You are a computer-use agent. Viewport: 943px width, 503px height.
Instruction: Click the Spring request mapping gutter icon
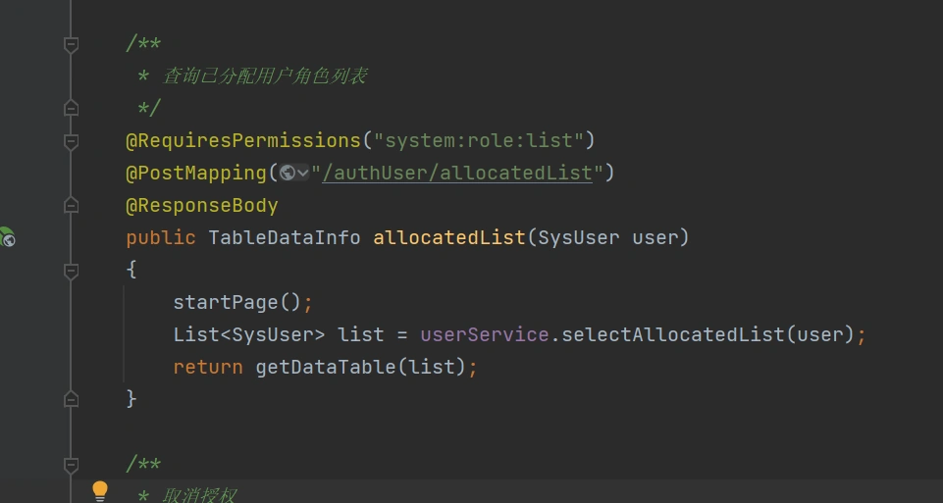pyautogui.click(x=7, y=236)
